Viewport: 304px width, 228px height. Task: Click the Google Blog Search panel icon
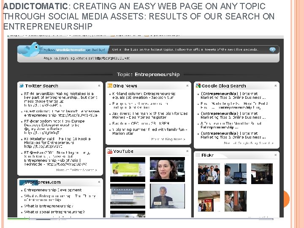(198, 86)
